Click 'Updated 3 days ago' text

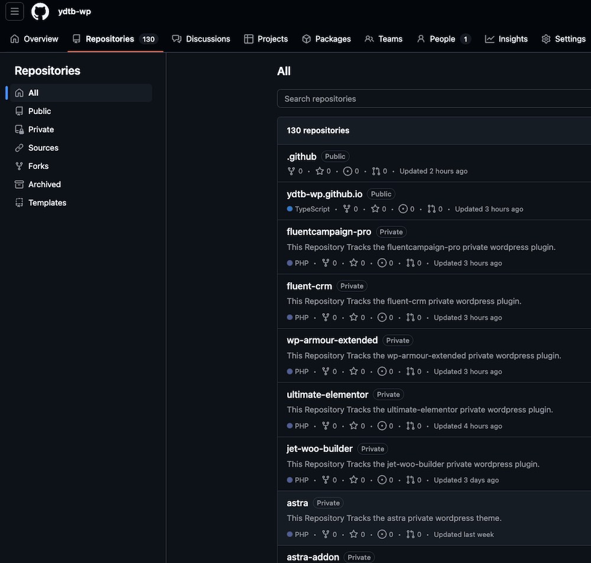pos(466,480)
